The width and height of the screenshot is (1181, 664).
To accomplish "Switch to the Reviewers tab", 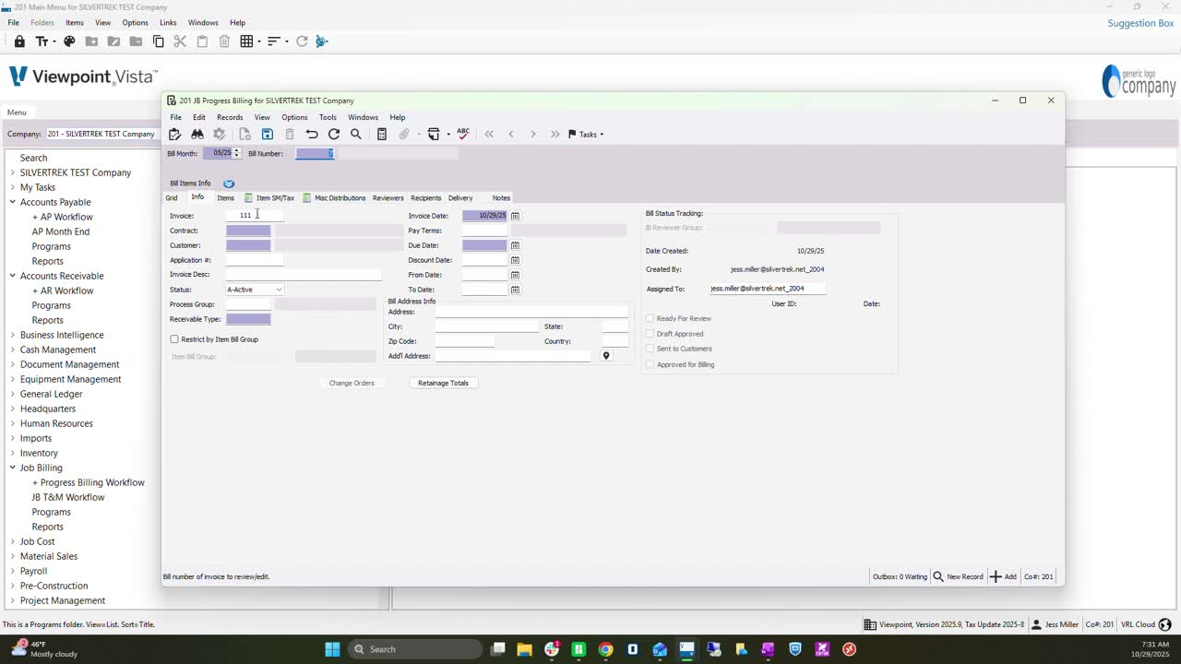I will (388, 198).
